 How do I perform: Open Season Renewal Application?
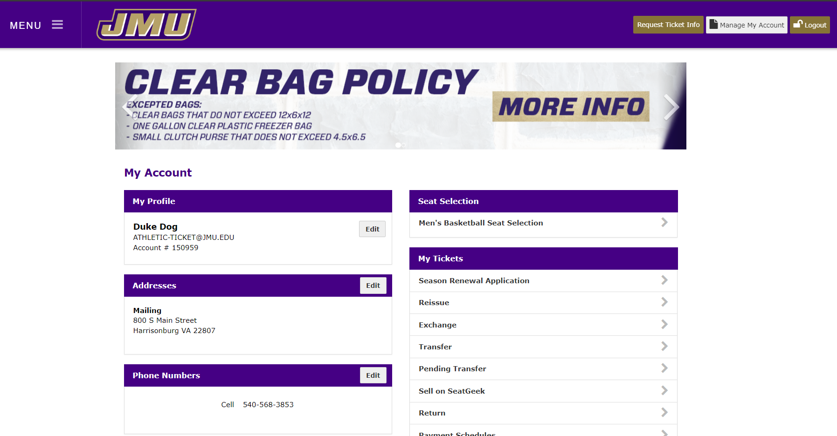tap(474, 281)
